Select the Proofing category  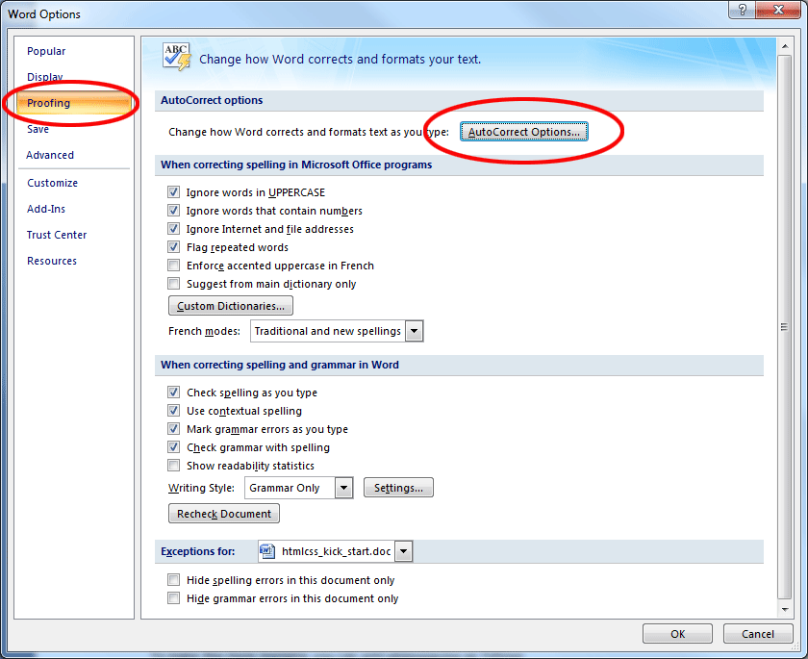coord(74,103)
